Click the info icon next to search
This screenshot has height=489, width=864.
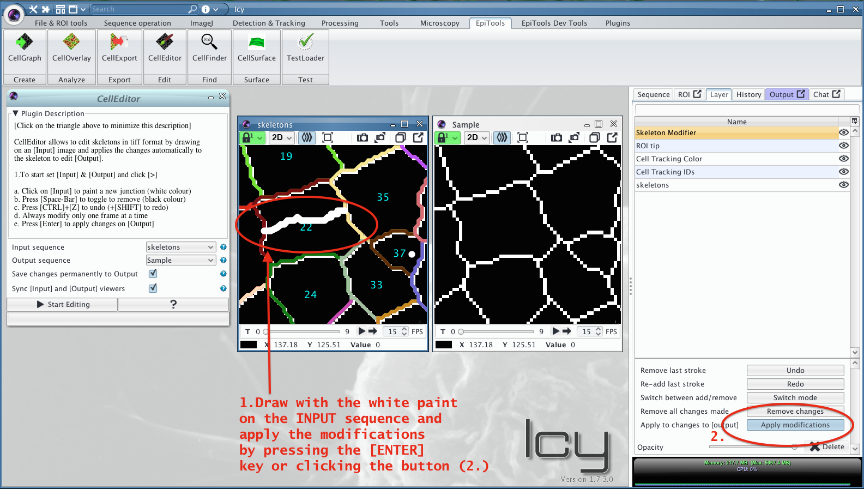206,9
